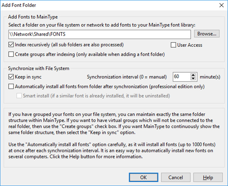Screen dimensions: 228x186
Task: Toggle the Smart install checkbox
Action: click(x=19, y=95)
